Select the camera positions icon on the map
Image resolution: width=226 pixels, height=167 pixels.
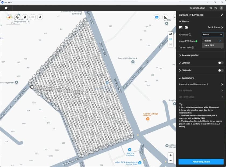157,17
